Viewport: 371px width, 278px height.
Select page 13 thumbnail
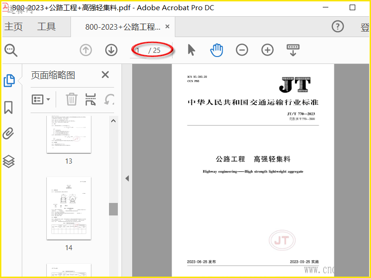(x=69, y=134)
